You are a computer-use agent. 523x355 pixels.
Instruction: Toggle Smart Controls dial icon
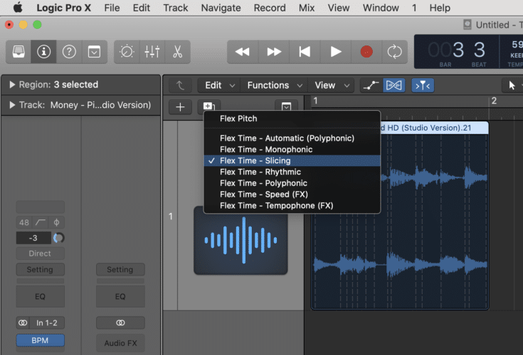127,52
